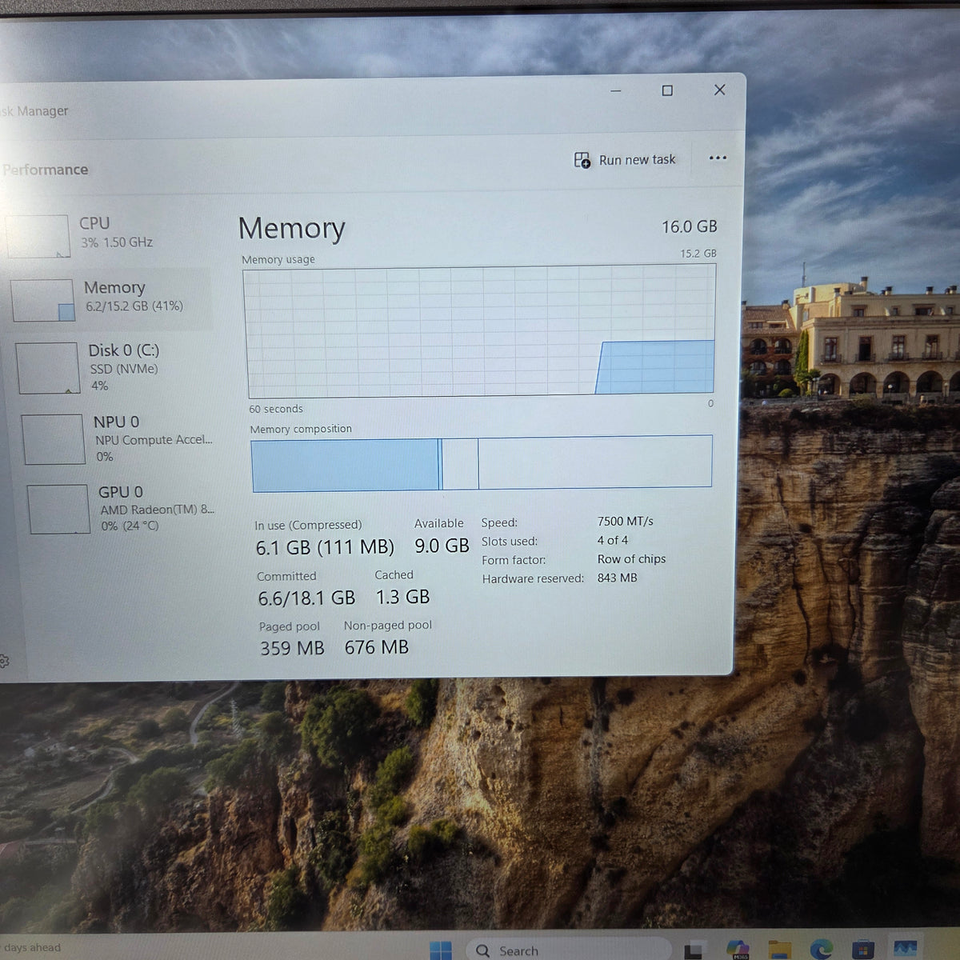960x960 pixels.
Task: Click the 60 seconds graph label
Action: coord(276,409)
